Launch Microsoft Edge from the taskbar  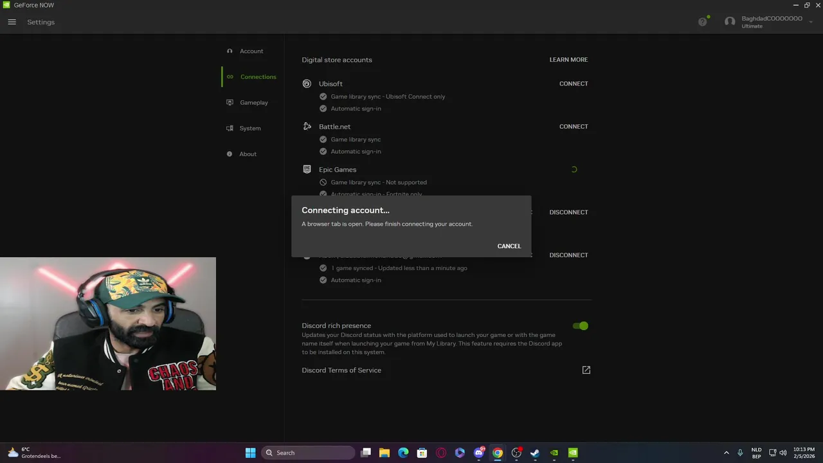coord(403,453)
